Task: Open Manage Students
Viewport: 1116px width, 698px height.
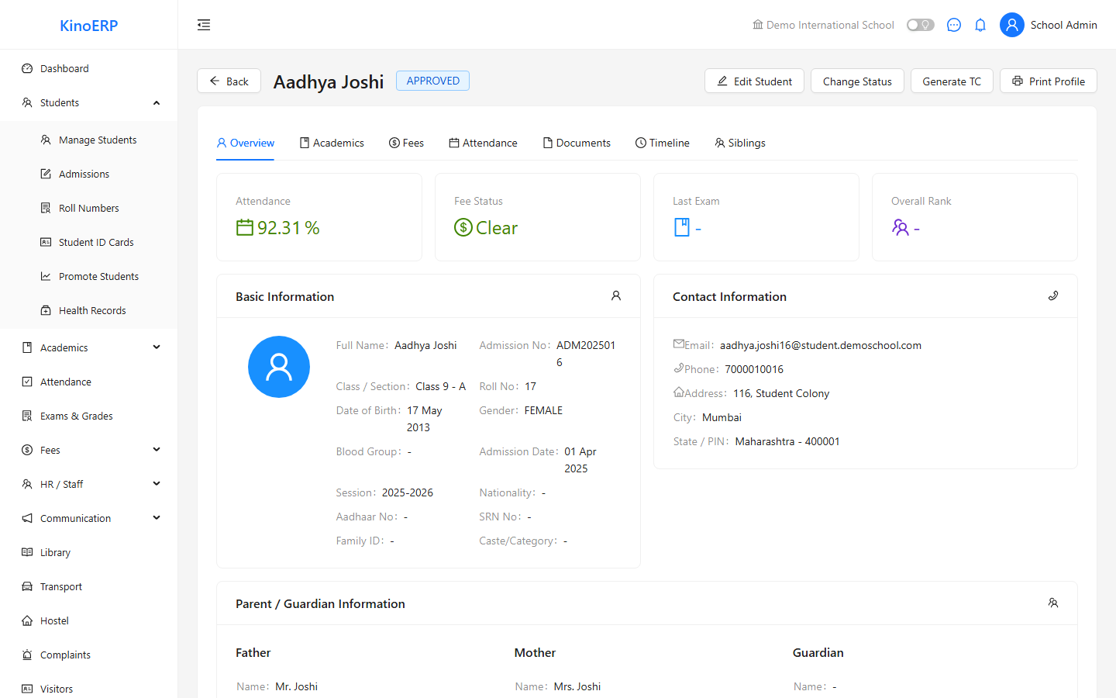Action: (88, 140)
